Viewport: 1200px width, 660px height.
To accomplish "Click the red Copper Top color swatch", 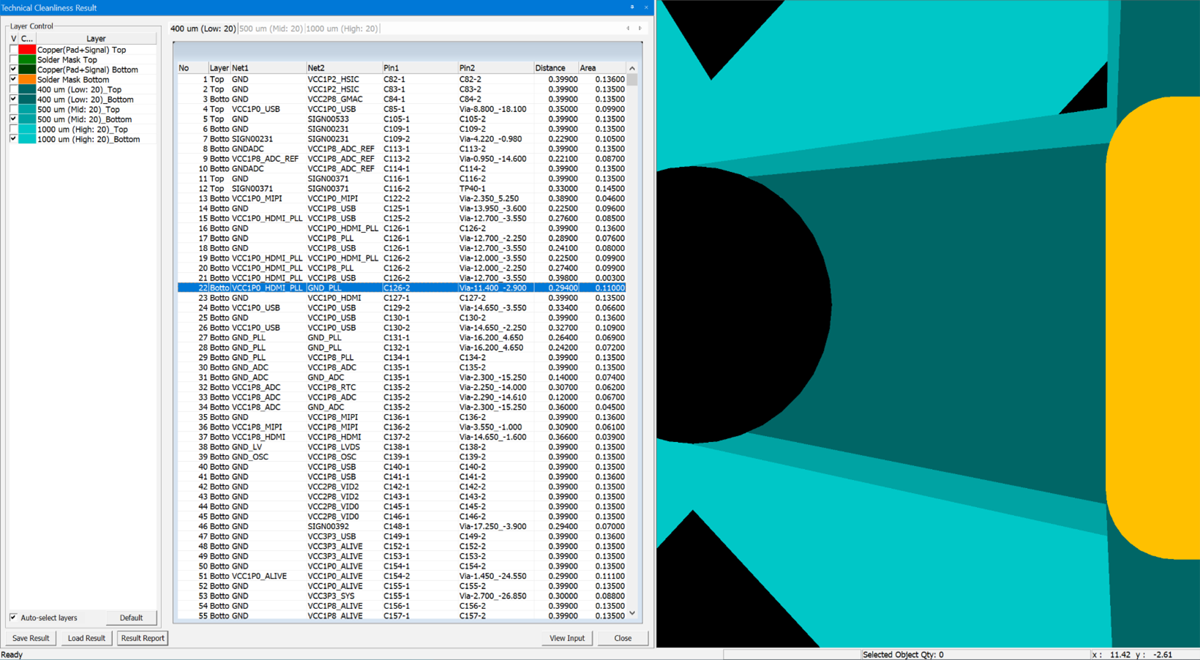I will coord(27,50).
